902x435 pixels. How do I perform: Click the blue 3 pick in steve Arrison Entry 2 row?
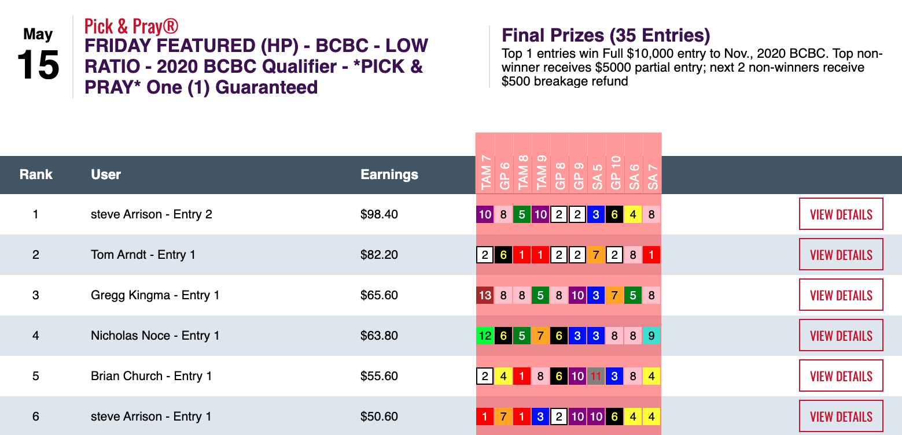tap(596, 214)
